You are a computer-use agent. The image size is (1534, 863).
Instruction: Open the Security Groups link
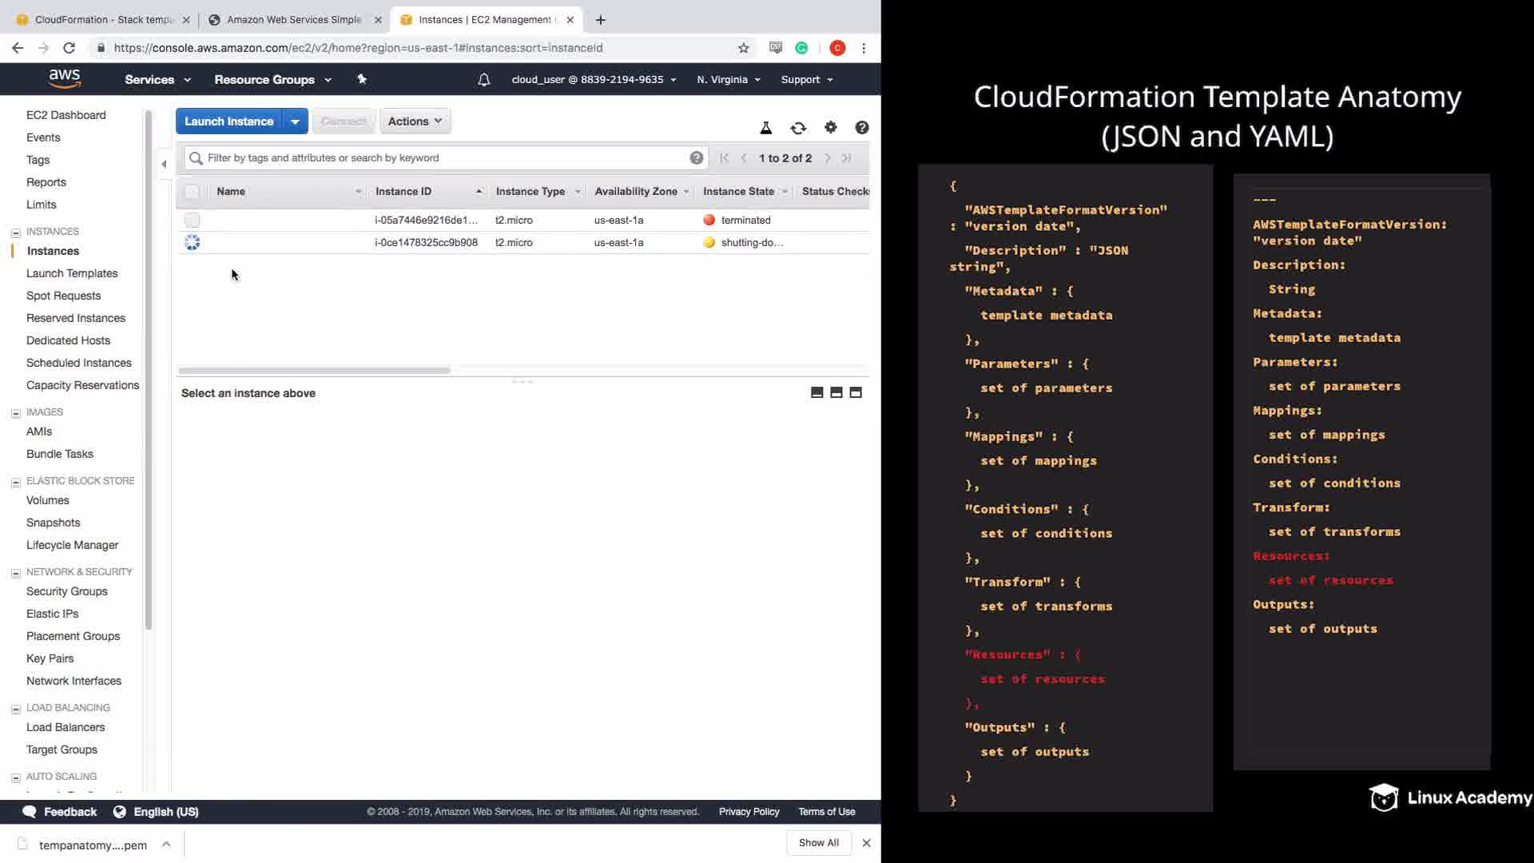pos(66,591)
